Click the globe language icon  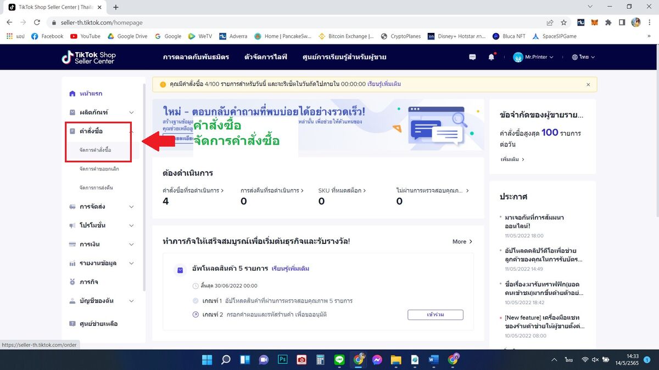[575, 57]
